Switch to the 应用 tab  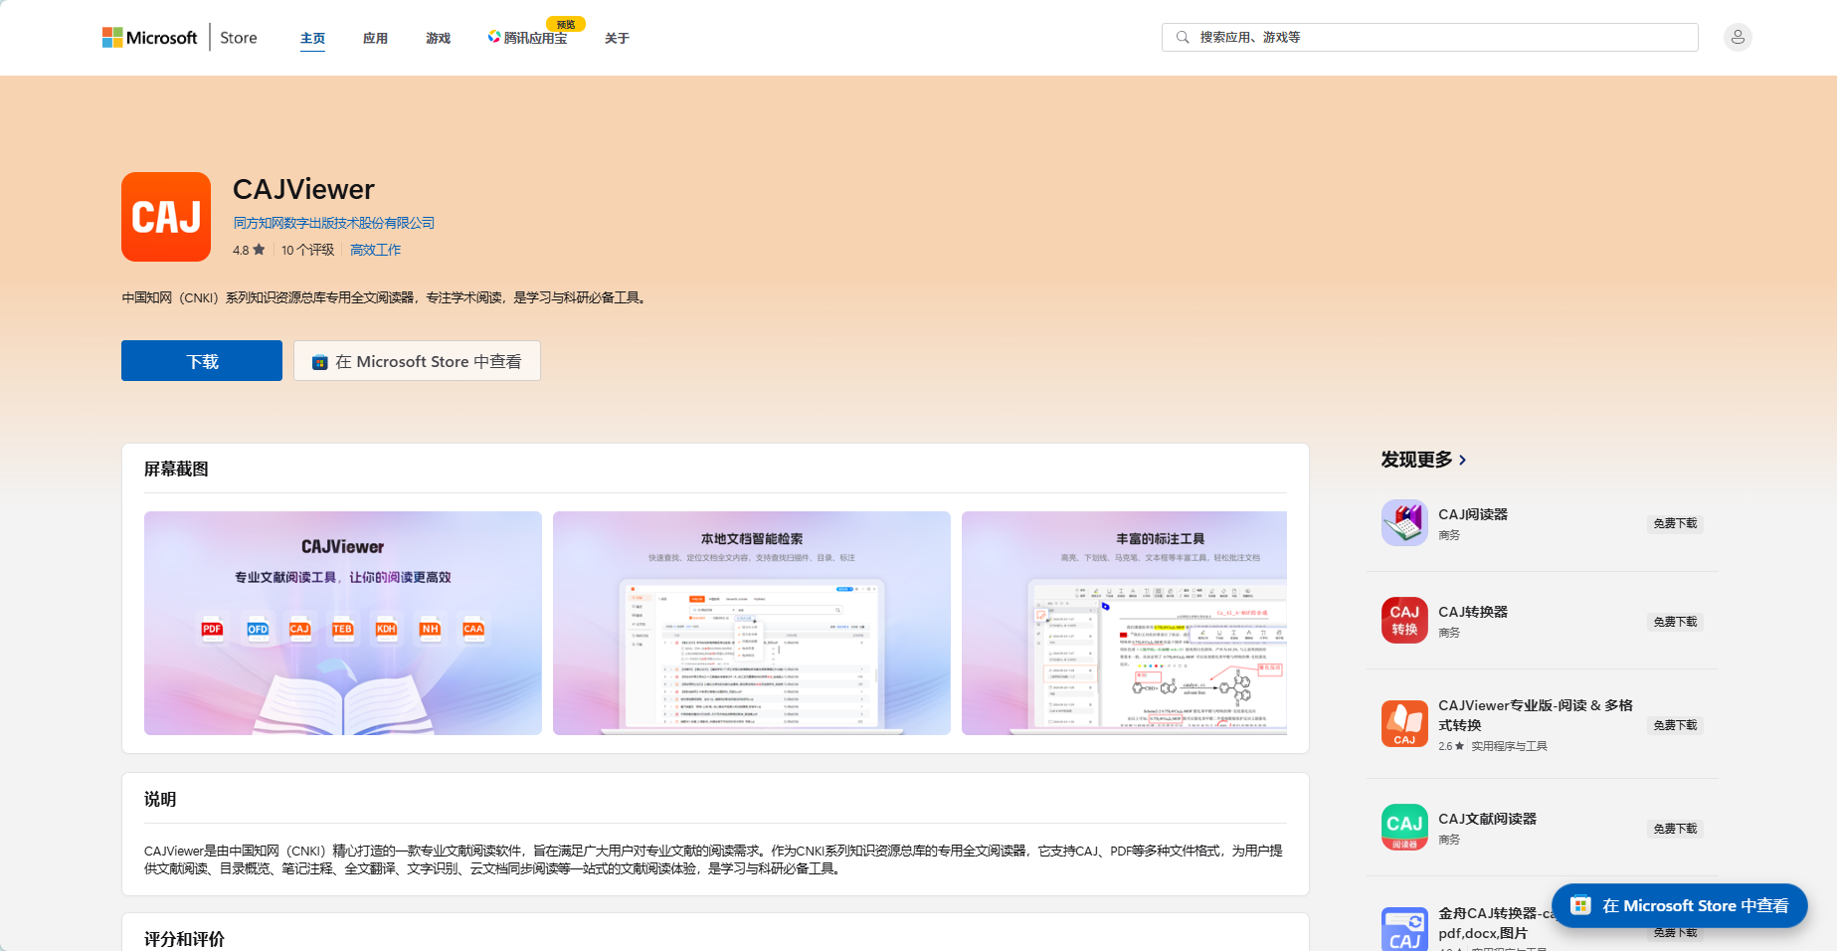375,38
